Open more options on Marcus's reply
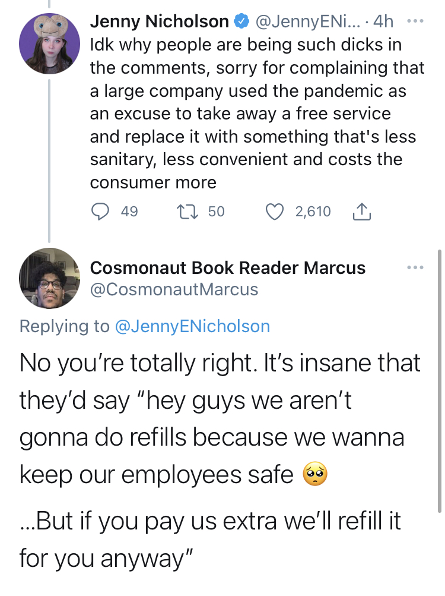 coord(415,268)
